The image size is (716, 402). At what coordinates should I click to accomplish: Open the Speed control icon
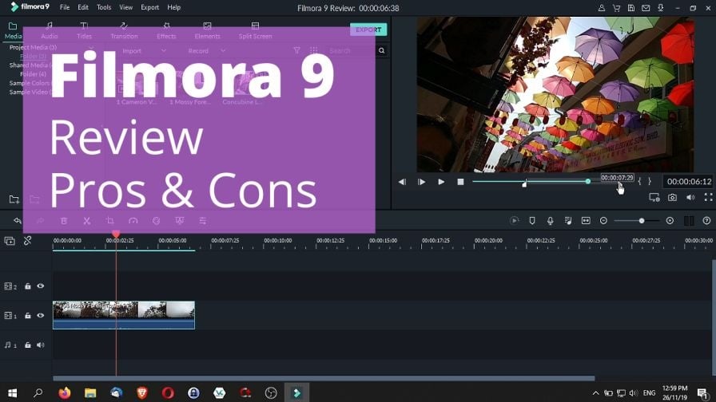[133, 221]
